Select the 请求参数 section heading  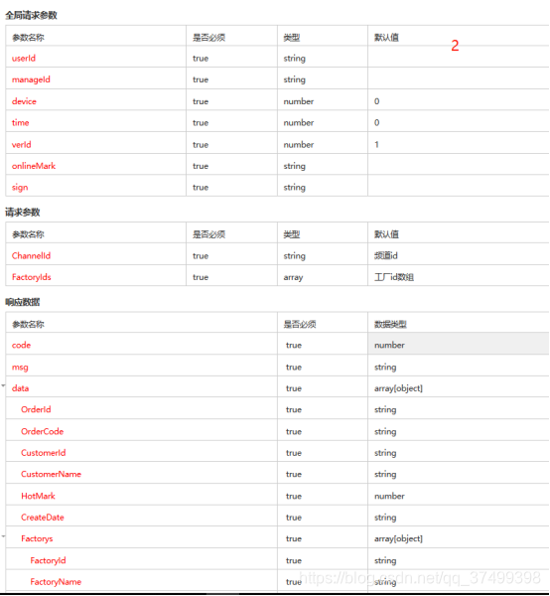(x=23, y=213)
